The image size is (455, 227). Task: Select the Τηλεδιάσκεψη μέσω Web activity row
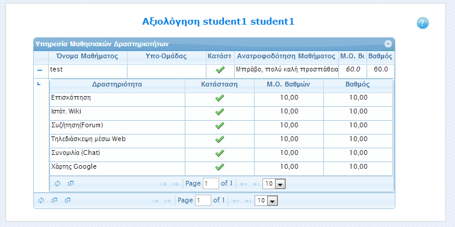pos(221,141)
